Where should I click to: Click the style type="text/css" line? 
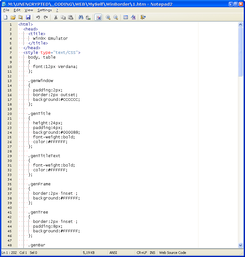coord(52,53)
